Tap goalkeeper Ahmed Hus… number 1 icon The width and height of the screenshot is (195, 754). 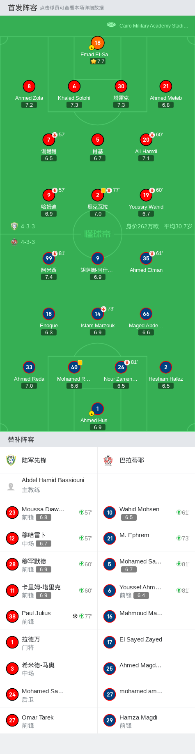(97, 409)
